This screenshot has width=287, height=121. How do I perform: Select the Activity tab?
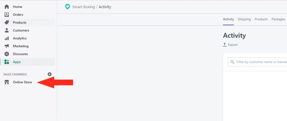(x=228, y=19)
